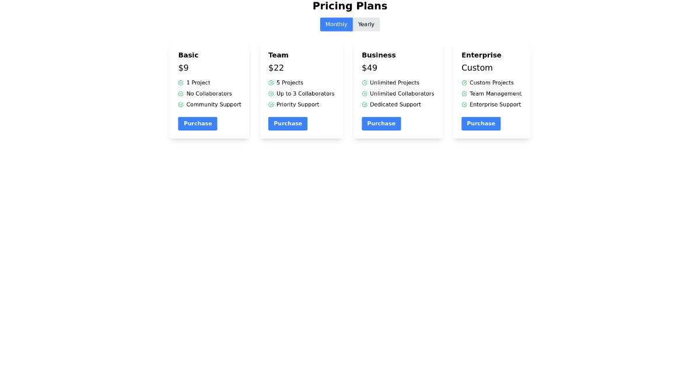Viewport: 700px width, 367px height.
Task: Click the checkmark beside Unlimited Projects
Action: (365, 83)
